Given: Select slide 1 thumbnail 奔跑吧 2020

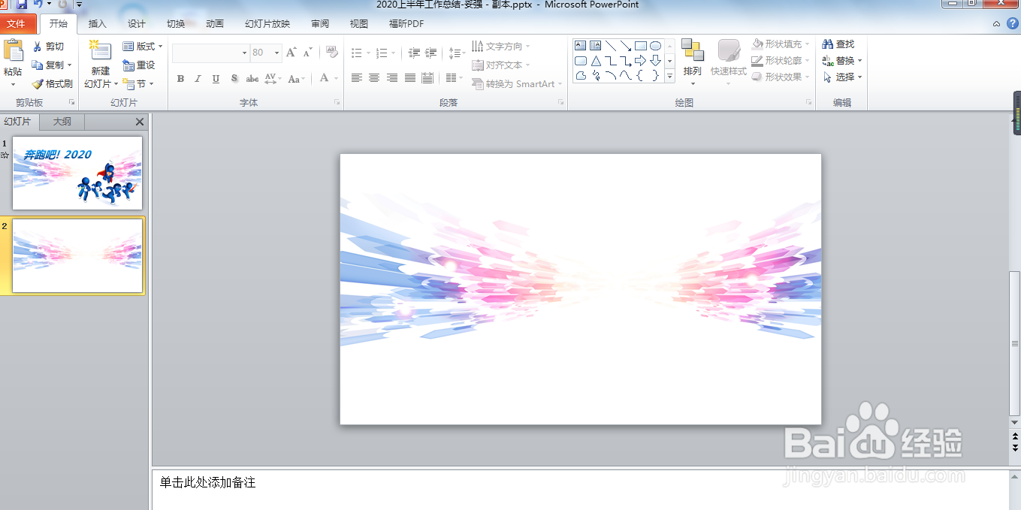Looking at the screenshot, I should [77, 173].
